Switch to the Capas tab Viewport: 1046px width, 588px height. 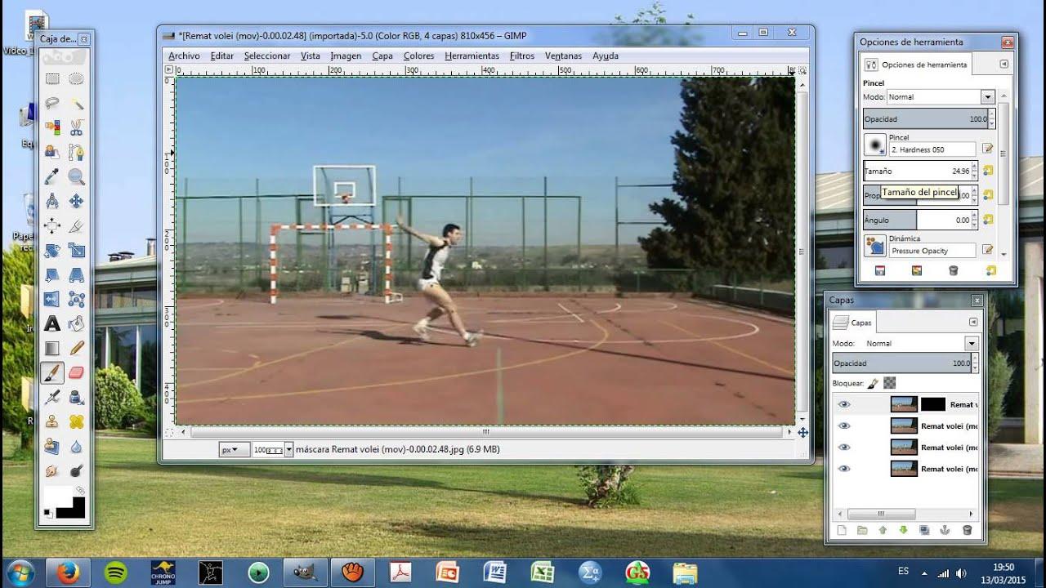[855, 321]
